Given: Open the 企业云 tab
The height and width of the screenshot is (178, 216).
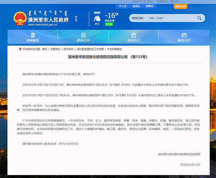Looking at the screenshot, I should tap(136, 6).
